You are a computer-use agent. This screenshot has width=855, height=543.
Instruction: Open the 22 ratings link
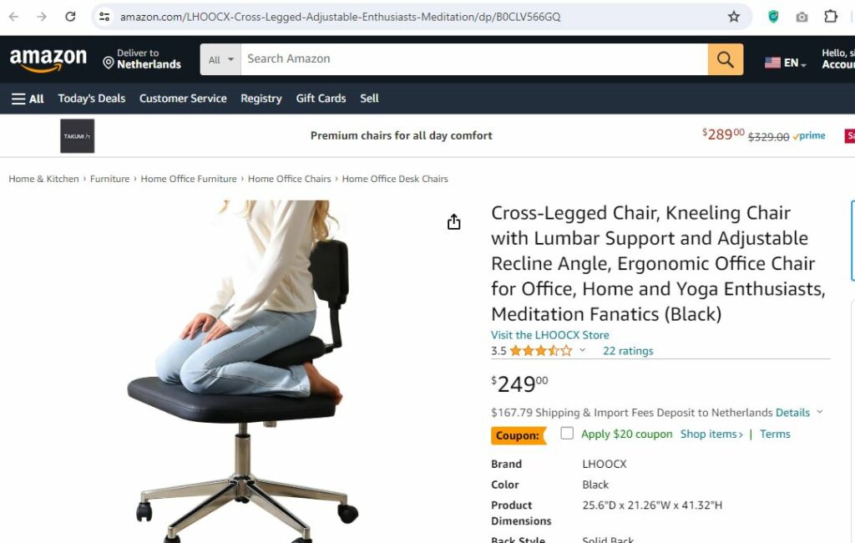628,351
